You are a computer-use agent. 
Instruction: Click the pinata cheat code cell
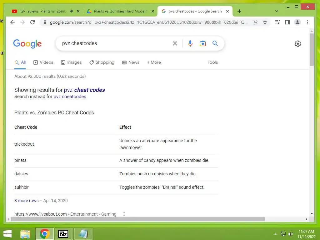20,160
